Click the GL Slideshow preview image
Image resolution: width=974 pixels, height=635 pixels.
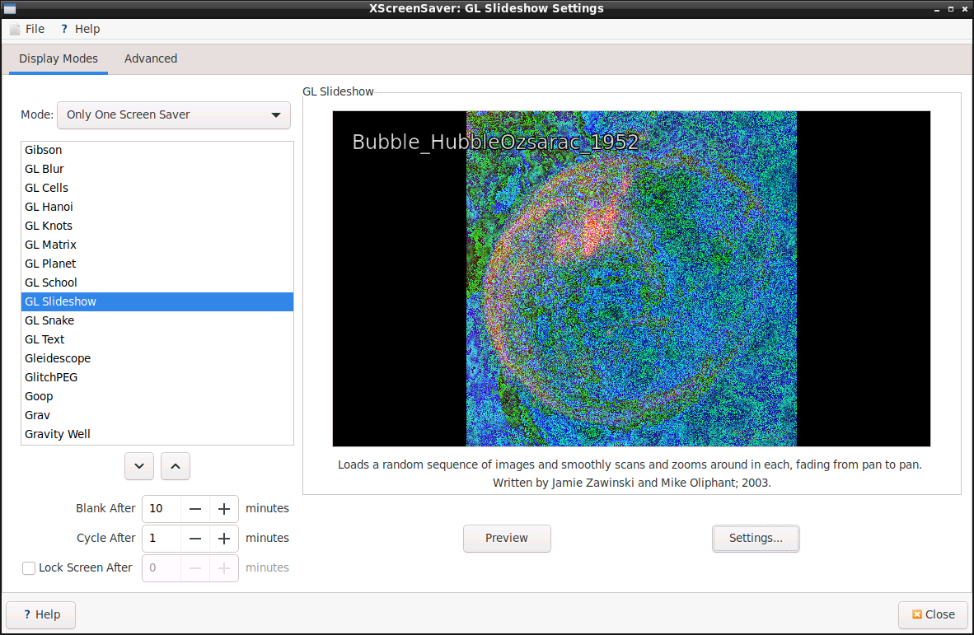point(631,278)
